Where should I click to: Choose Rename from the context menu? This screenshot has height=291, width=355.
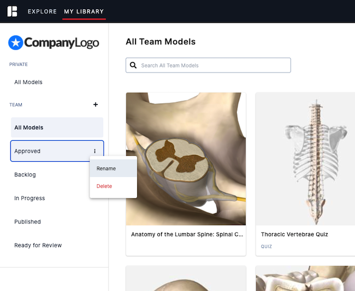[113, 168]
